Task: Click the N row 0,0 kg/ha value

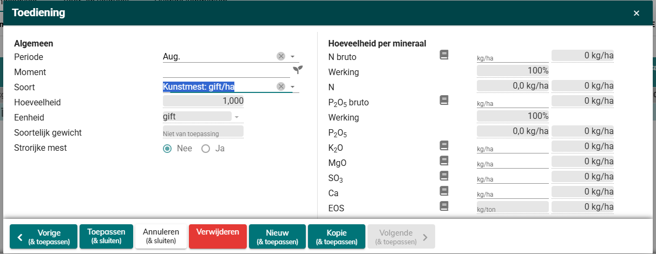Action: pos(513,86)
